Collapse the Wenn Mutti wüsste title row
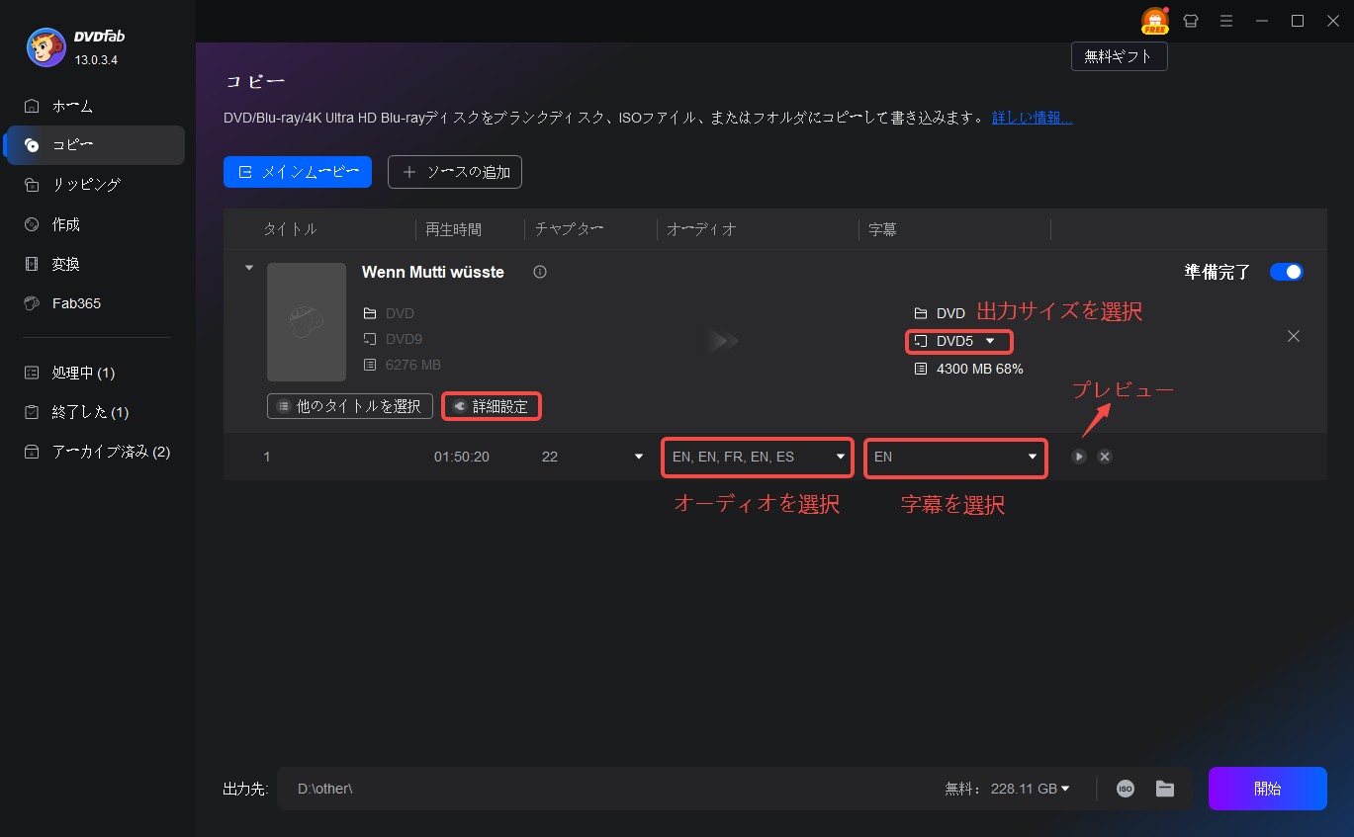 [x=248, y=268]
